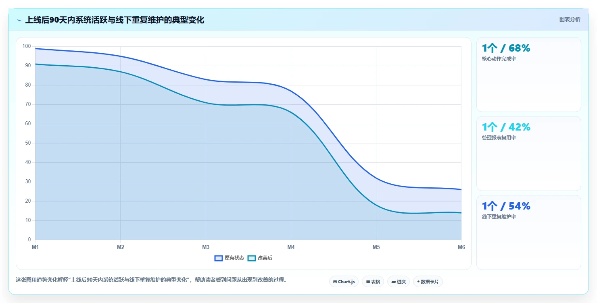
Task: Click the 数据卡片 tag icon
Action: click(418, 282)
